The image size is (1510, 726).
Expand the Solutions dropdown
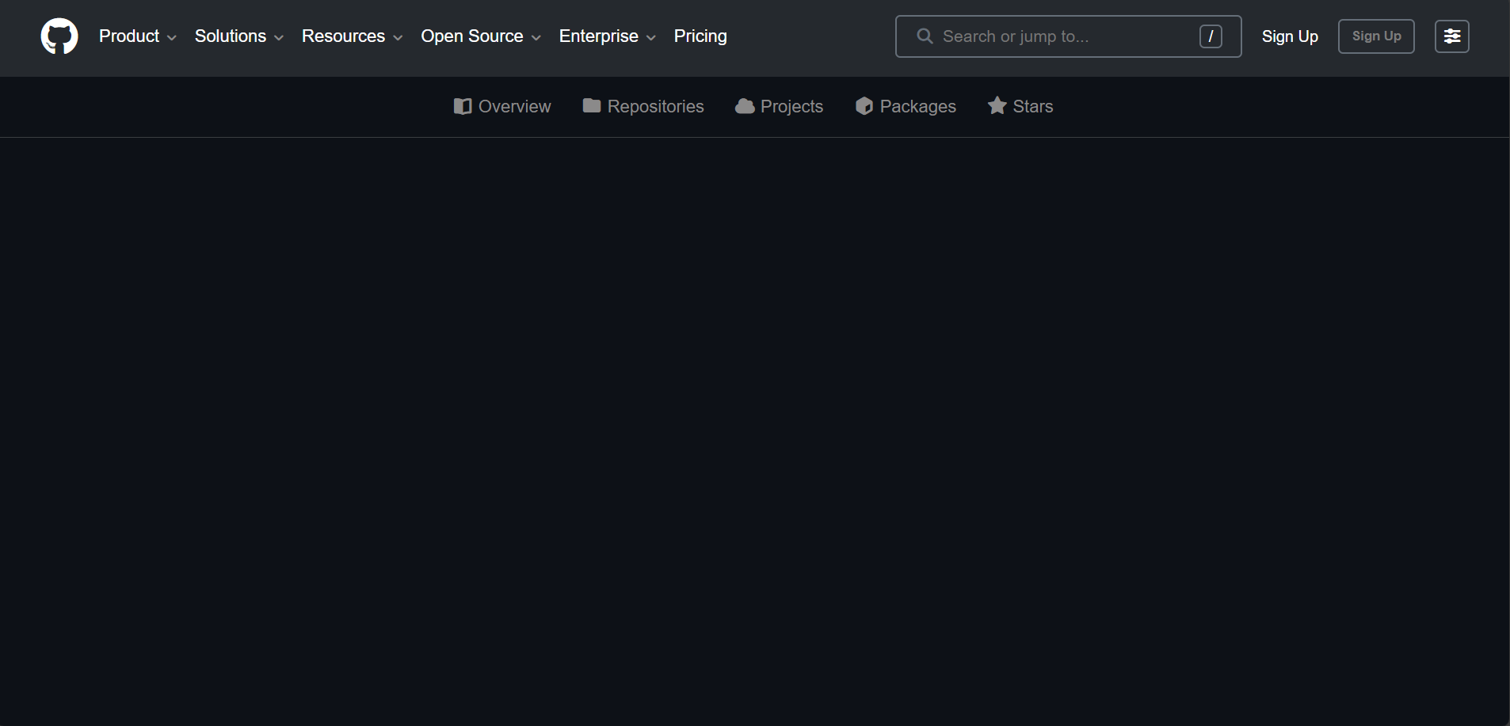coord(238,36)
